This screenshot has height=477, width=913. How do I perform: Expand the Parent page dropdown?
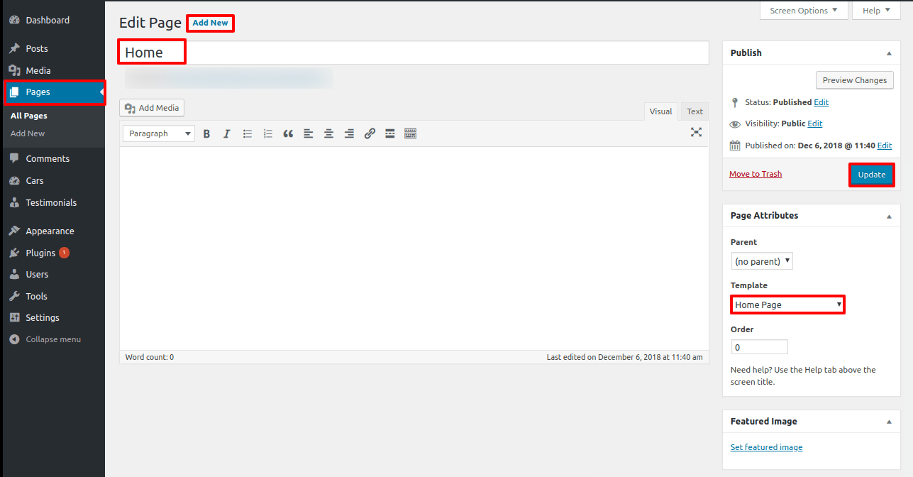[x=762, y=261]
